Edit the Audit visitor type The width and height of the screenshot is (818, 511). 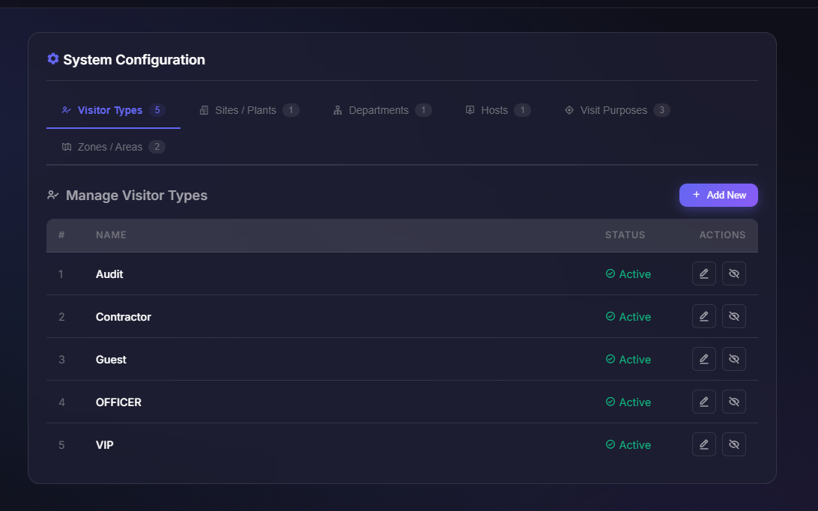[x=703, y=273]
